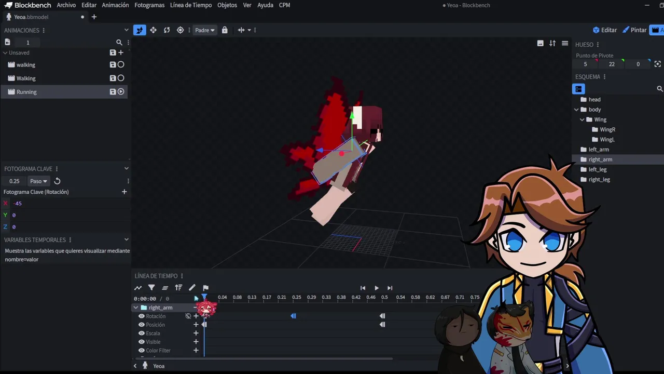This screenshot has height=374, width=664.
Task: Save all animations in Unsaved group
Action: coord(113,52)
